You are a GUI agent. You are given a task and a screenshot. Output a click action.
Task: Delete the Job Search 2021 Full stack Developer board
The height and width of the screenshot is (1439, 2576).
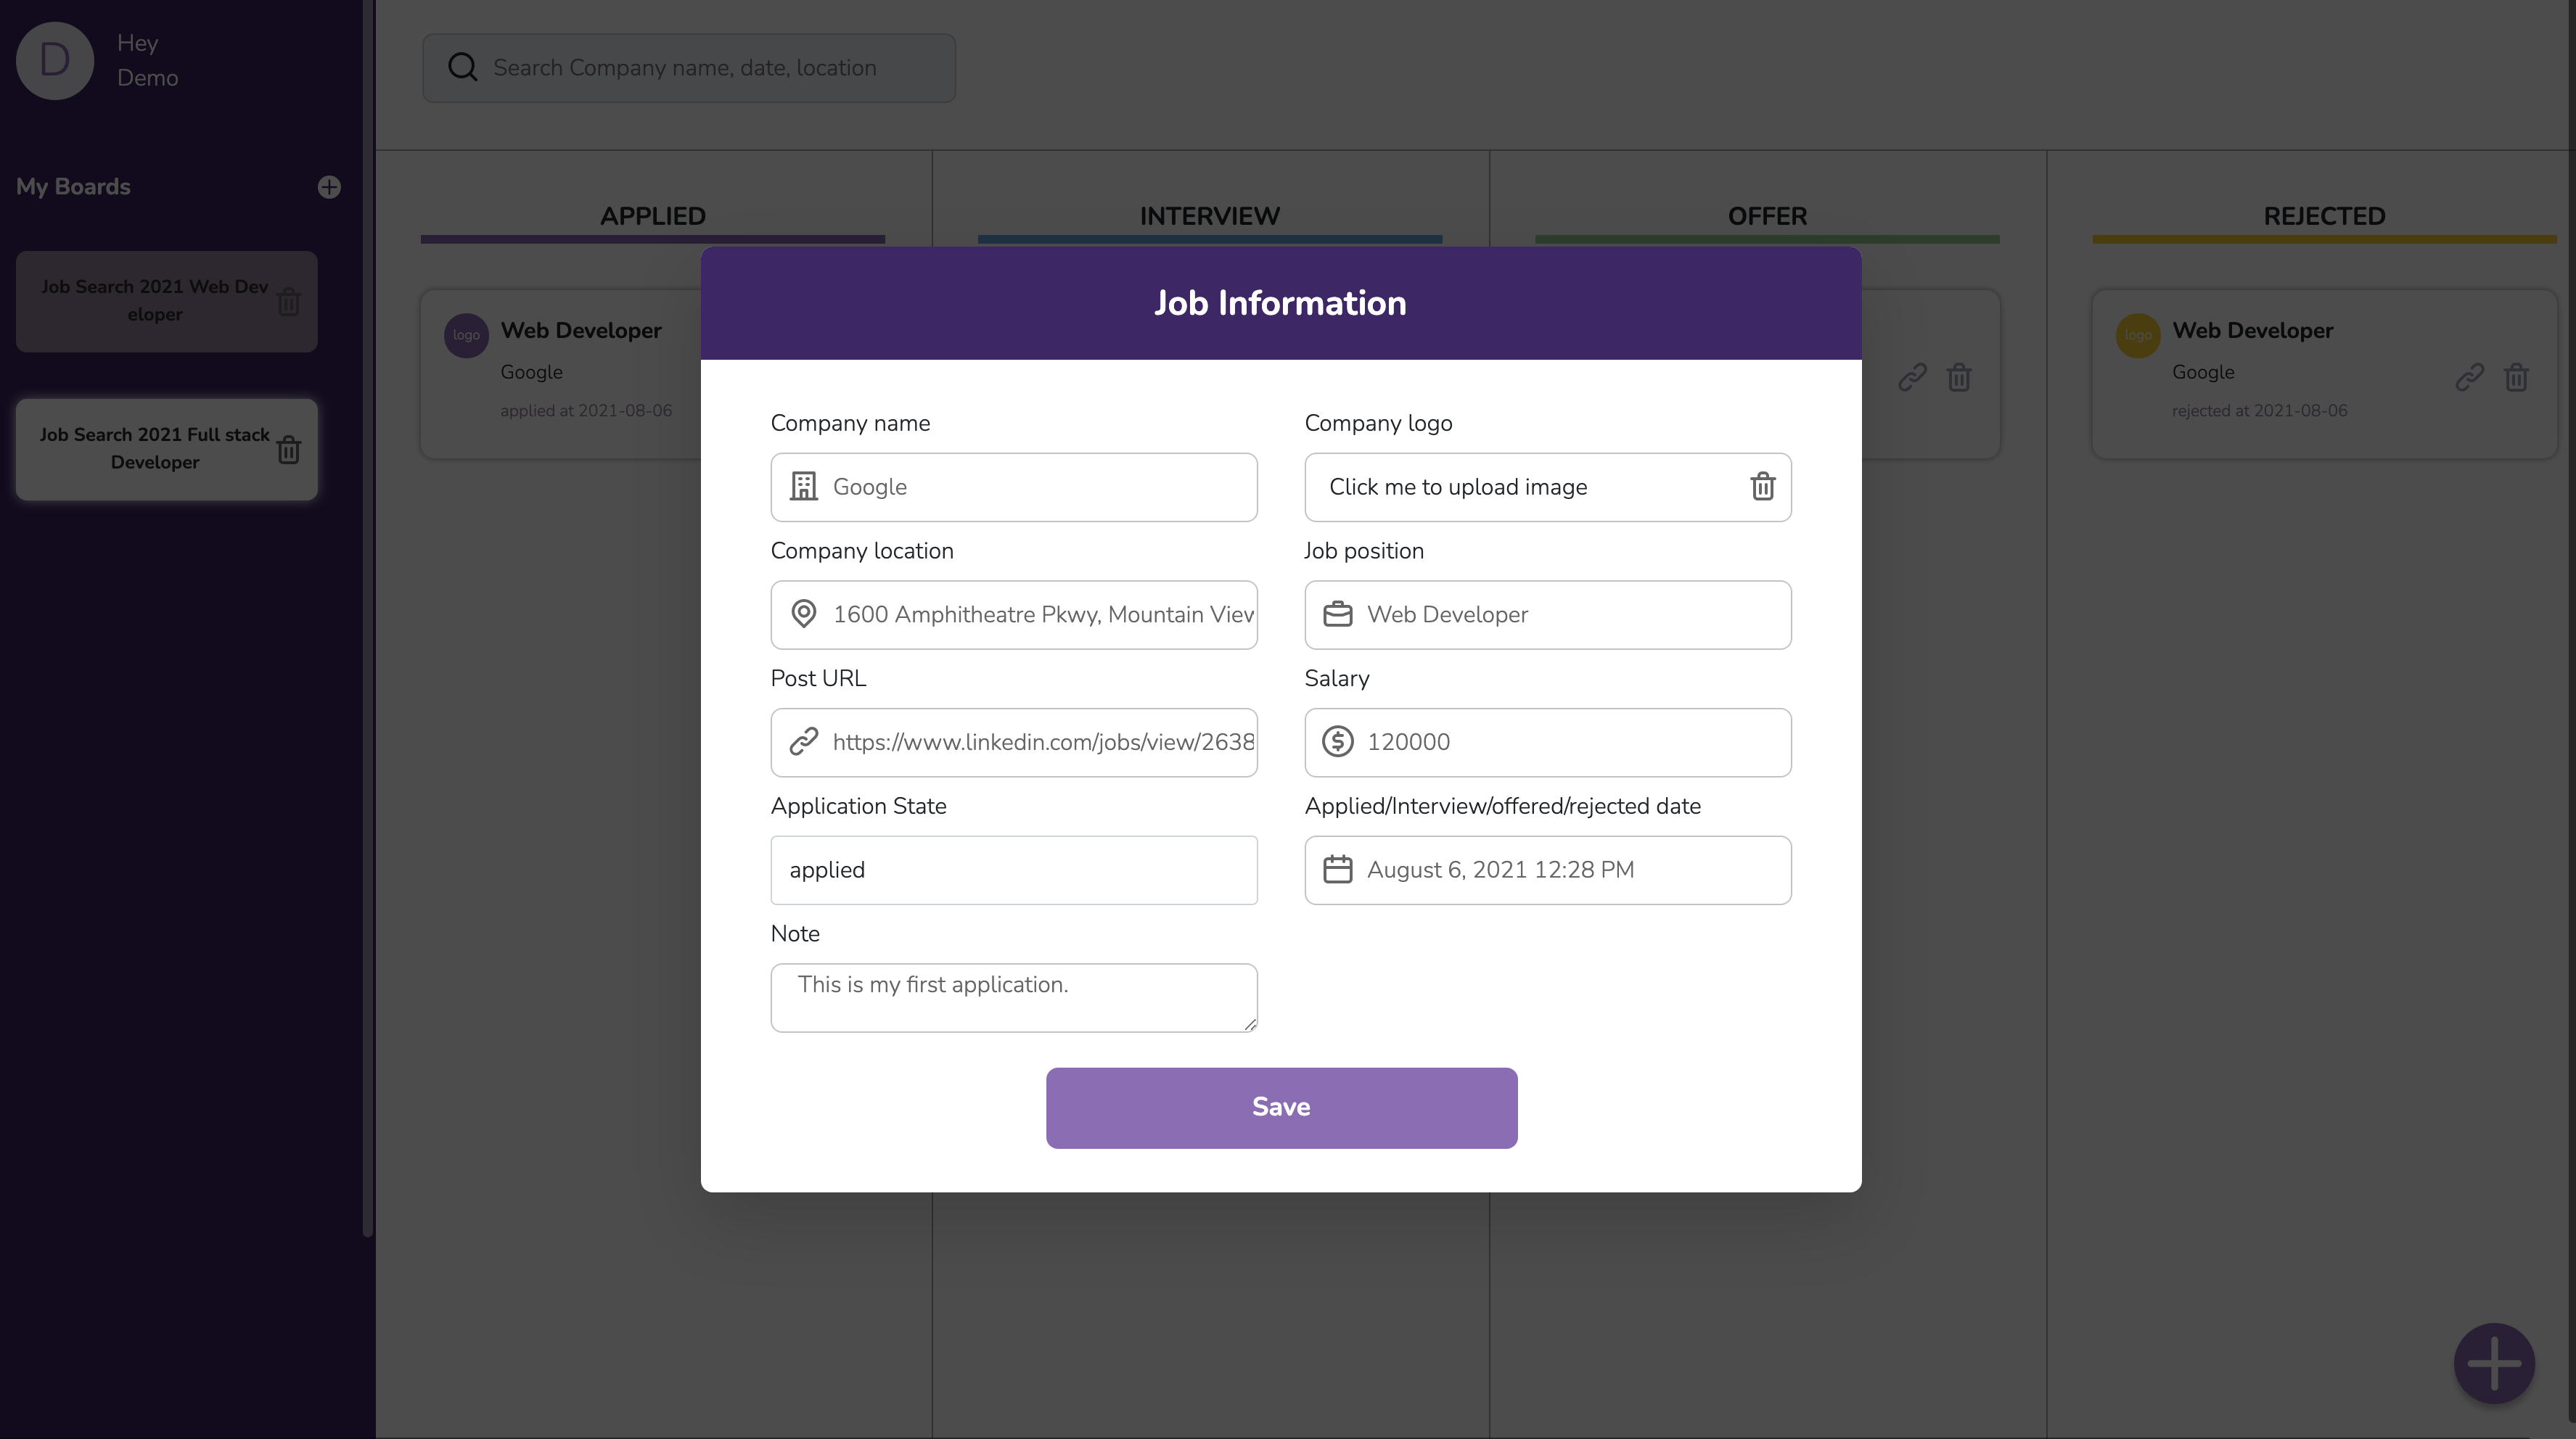(289, 450)
